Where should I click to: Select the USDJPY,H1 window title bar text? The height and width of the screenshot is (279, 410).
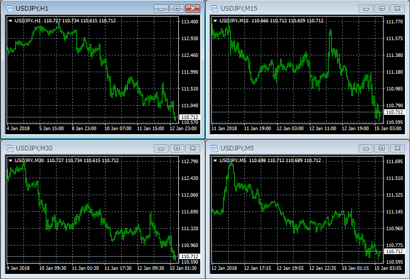point(32,9)
